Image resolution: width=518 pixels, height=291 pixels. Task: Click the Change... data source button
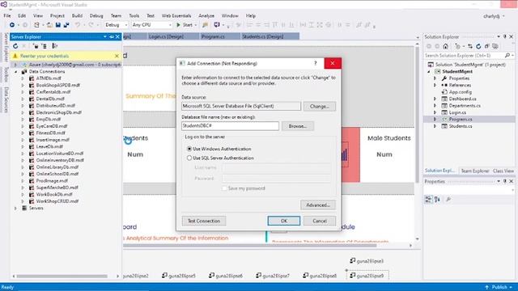coord(320,106)
